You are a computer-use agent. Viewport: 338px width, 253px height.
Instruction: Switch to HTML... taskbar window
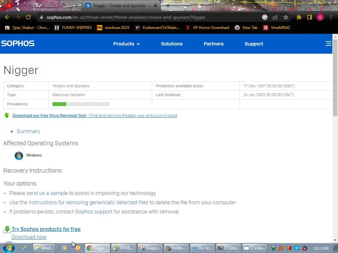click(x=124, y=248)
